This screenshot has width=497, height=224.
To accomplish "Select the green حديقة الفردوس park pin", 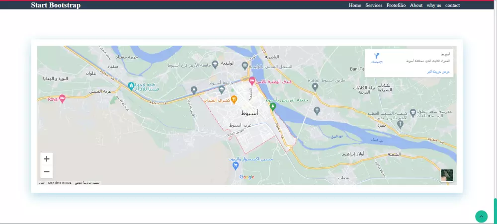I will 272,107.
